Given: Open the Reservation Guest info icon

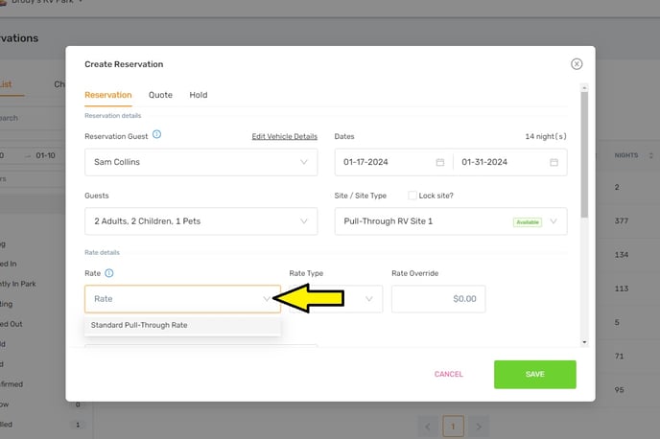Looking at the screenshot, I should (x=156, y=134).
